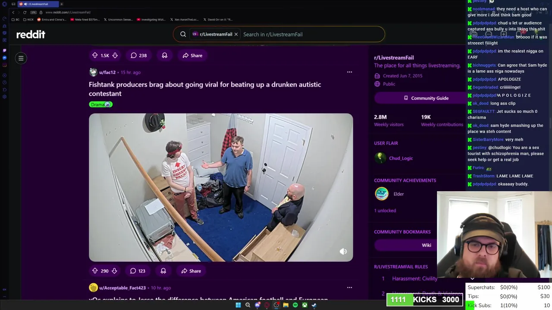Image resolution: width=552 pixels, height=310 pixels.
Task: Open Instagram in the browser sidebar
Action: [x=4, y=65]
